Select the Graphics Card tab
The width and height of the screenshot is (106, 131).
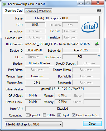tap(14, 11)
